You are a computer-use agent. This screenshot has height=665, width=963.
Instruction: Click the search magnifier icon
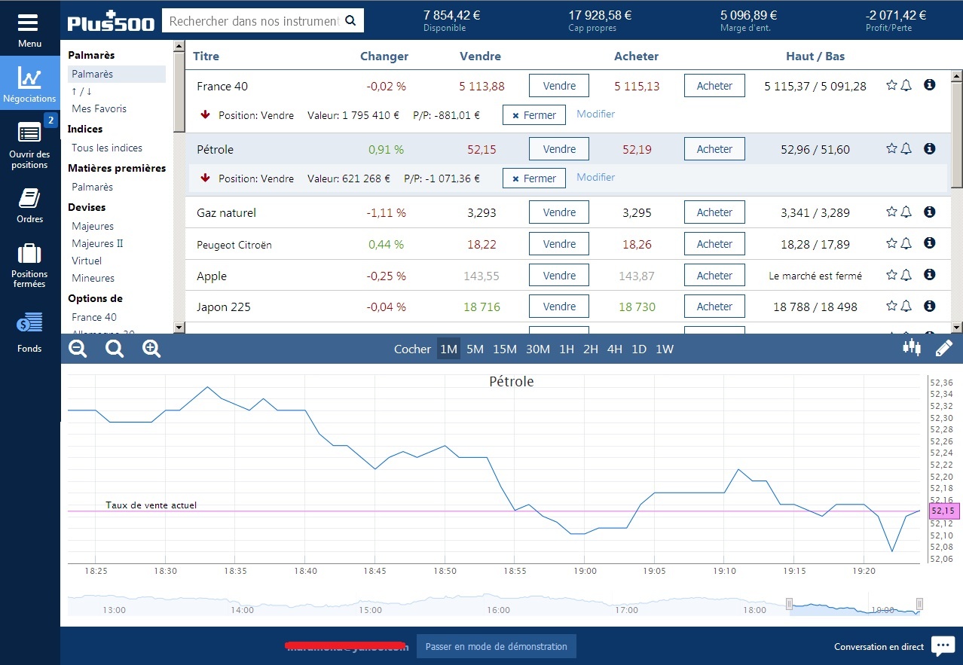[x=350, y=21]
